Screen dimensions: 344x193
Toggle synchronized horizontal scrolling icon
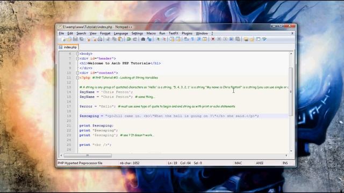pyautogui.click(x=178, y=39)
